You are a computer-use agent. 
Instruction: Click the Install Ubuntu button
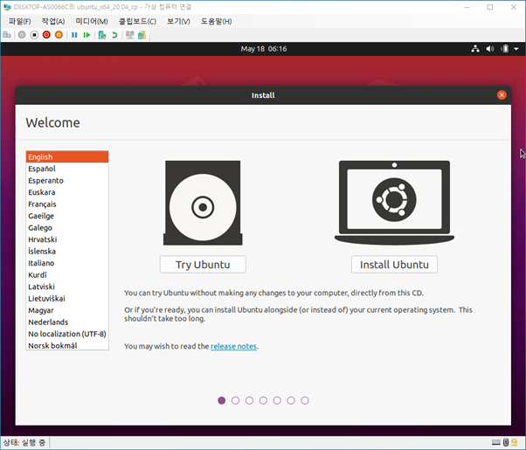395,265
